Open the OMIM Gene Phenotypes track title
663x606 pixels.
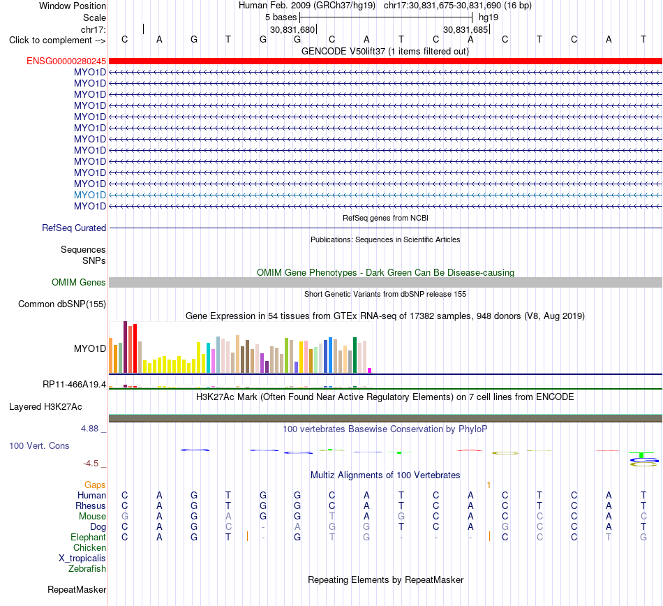coord(385,272)
